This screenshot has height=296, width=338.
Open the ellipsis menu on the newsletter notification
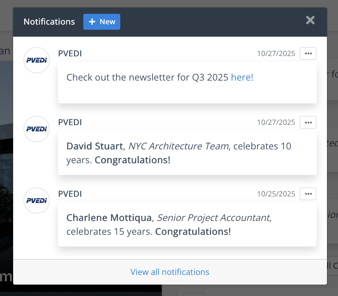pyautogui.click(x=308, y=53)
